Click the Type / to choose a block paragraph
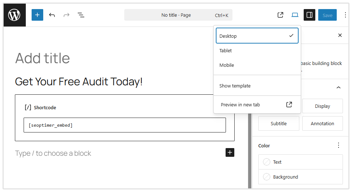 coord(53,153)
